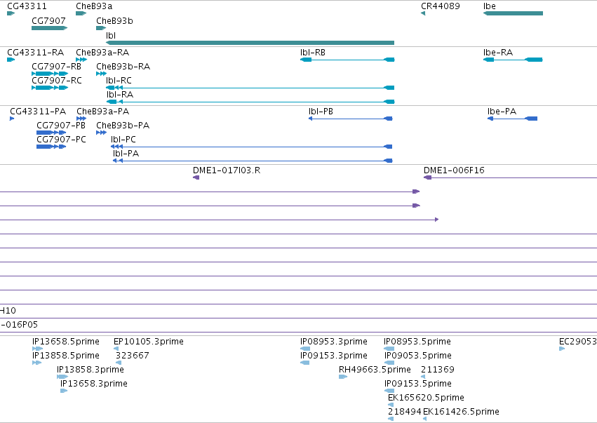Click the EK165620.5prime label
Viewport: 597px width, 423px height.
pyautogui.click(x=426, y=398)
